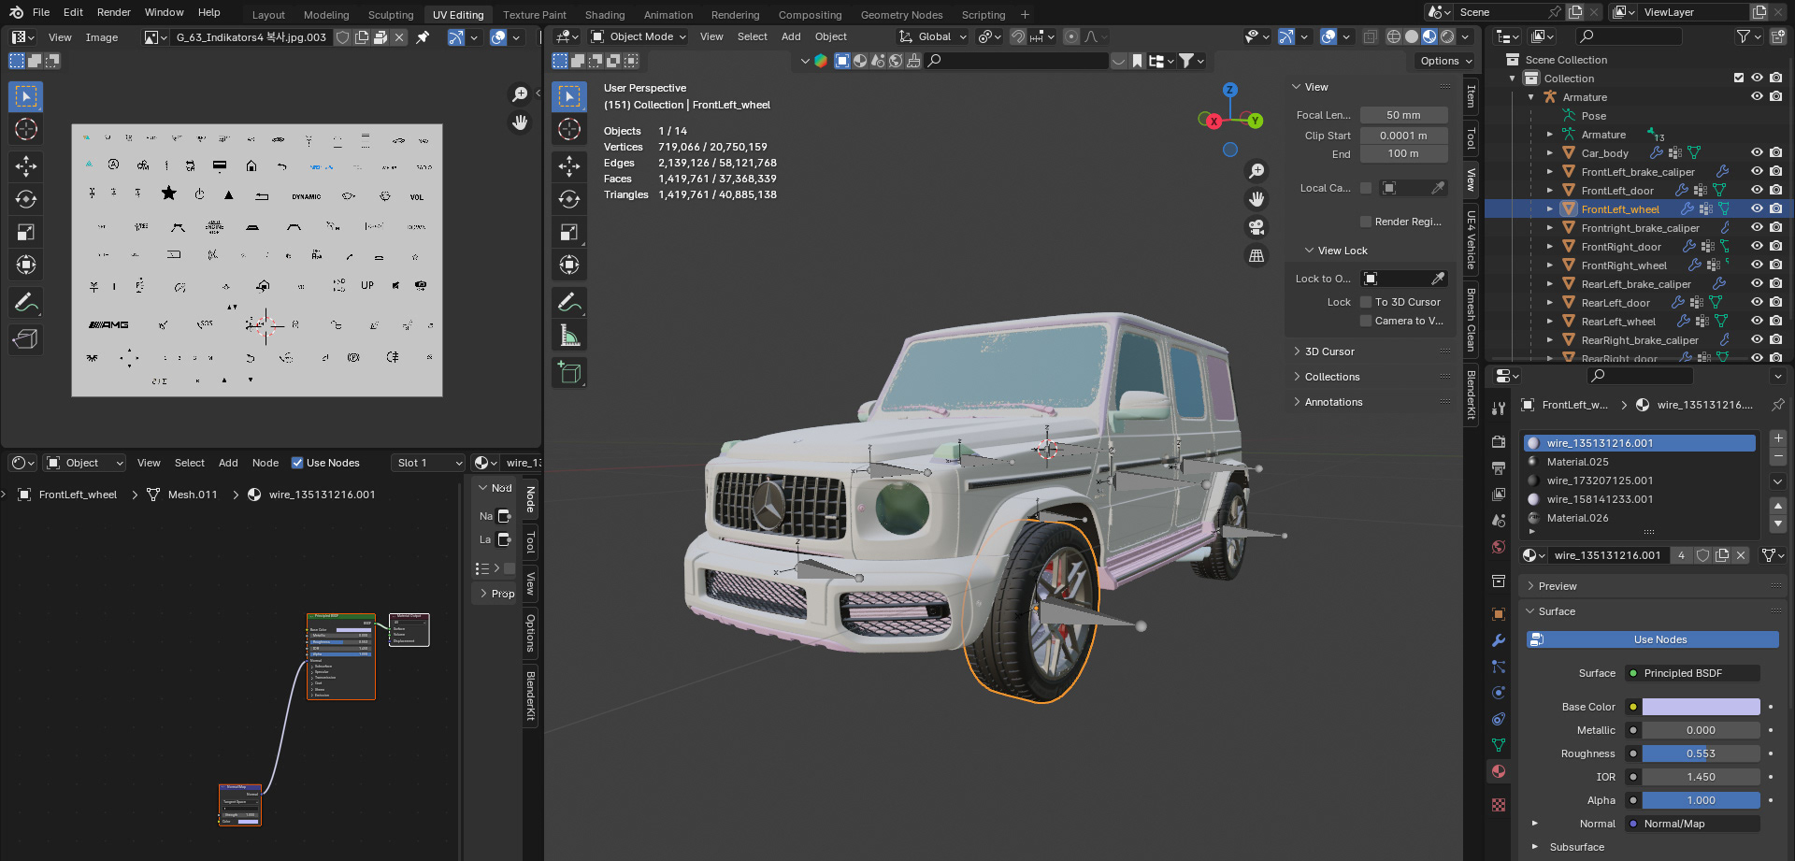The image size is (1795, 861).
Task: Select the Move tool in the 3D viewport toolbar
Action: [x=569, y=166]
